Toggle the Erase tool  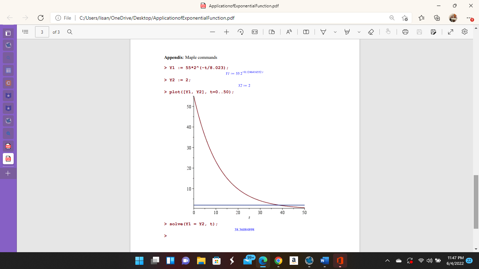click(371, 32)
